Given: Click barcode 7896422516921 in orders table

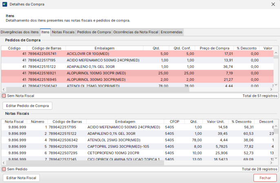Looking at the screenshot, I should [42, 73].
